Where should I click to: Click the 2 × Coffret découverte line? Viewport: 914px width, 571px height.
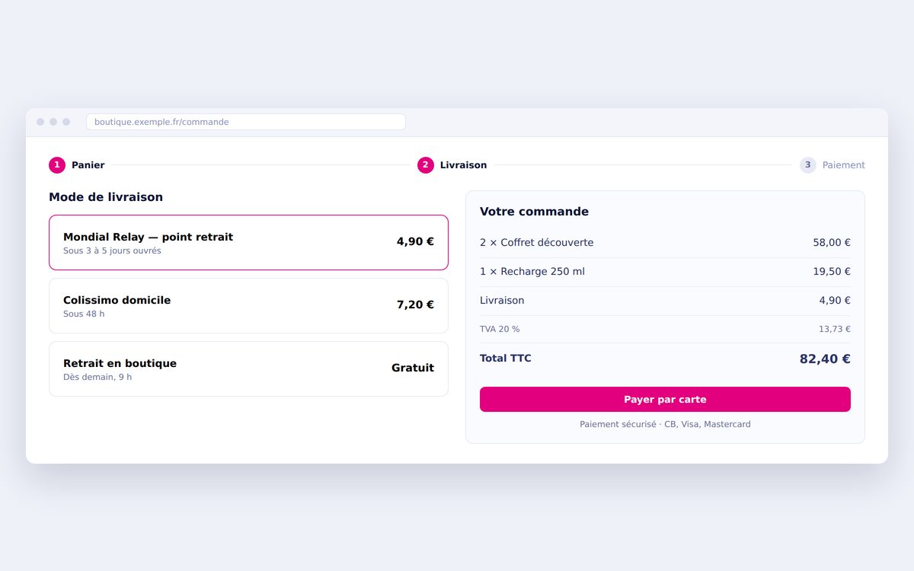click(665, 243)
